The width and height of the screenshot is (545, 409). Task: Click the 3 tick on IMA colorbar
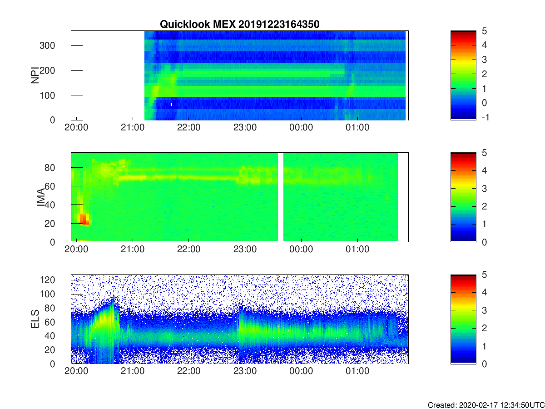[x=484, y=188]
